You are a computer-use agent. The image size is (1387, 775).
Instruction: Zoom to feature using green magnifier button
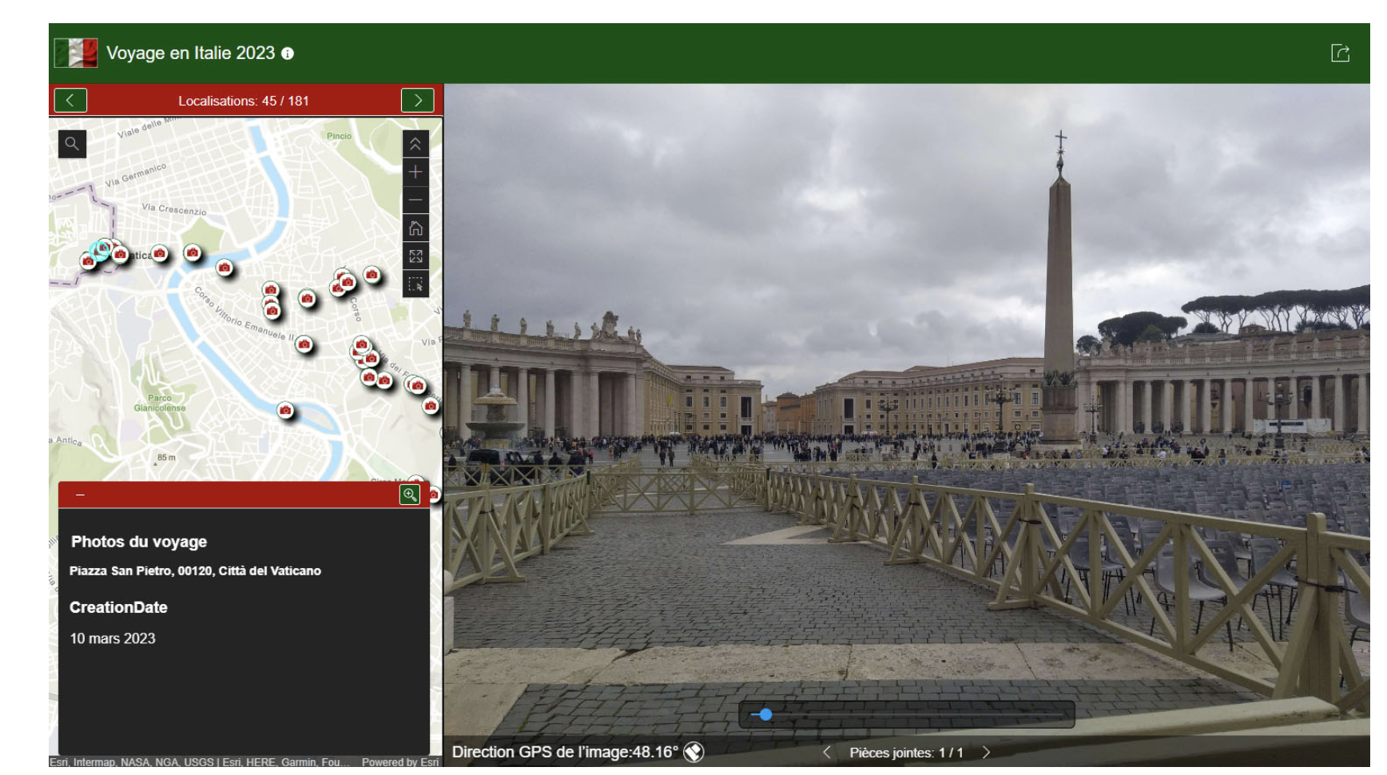click(x=410, y=495)
